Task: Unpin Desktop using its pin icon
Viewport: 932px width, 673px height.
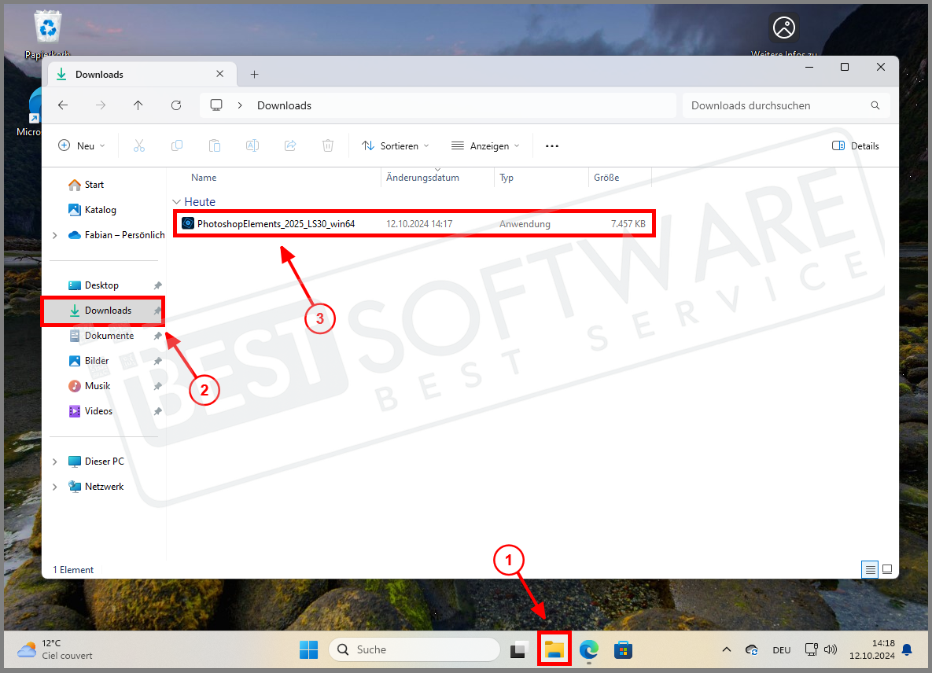Action: click(157, 285)
